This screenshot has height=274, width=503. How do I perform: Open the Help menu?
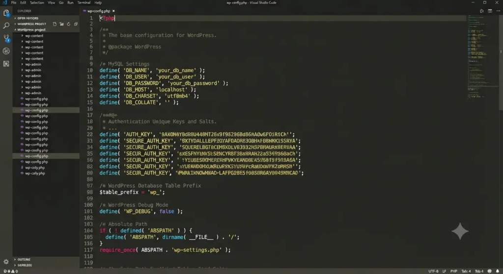(98, 2)
